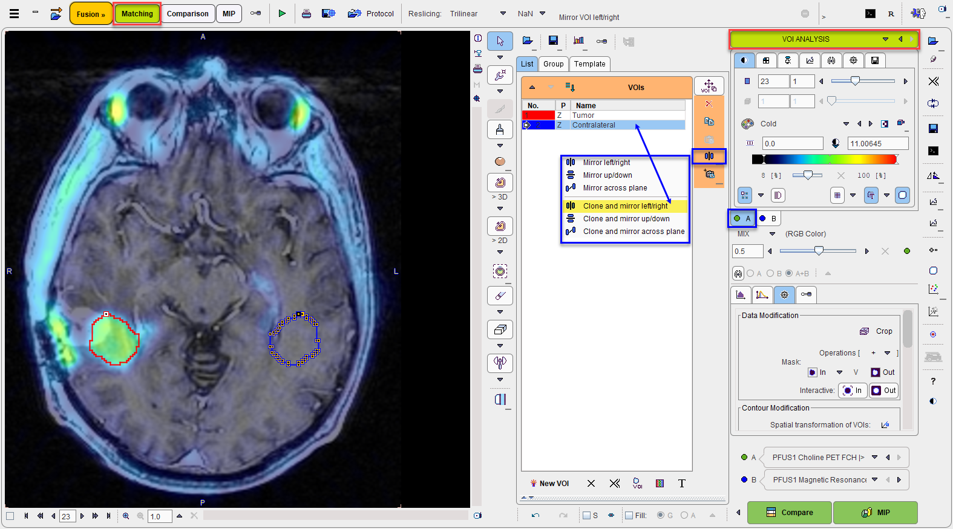Open the Fusion page
The height and width of the screenshot is (529, 953).
click(x=91, y=14)
